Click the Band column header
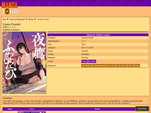 click(10, 109)
